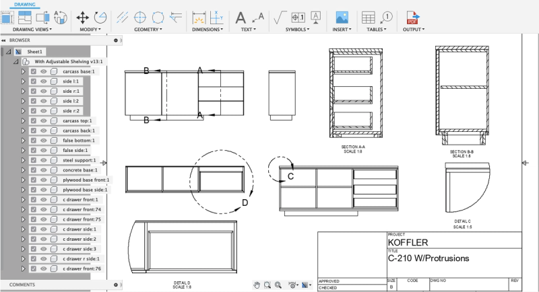Choose the Text tool icon
This screenshot has height=292, width=539.
pos(241,17)
